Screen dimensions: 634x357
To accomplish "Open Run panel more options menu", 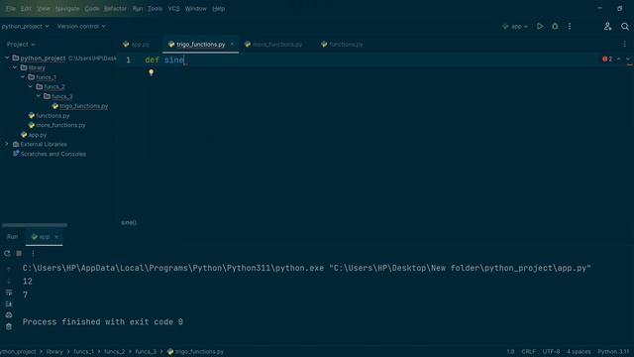I will [x=33, y=254].
